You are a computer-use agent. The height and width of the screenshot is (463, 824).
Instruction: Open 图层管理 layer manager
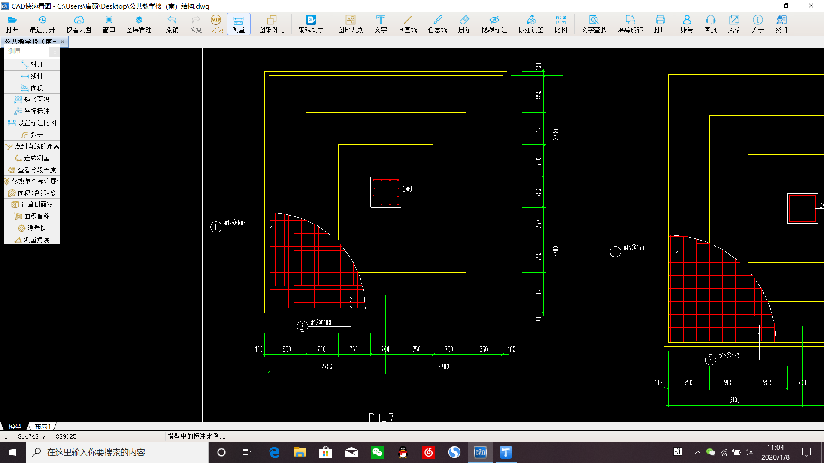(x=139, y=24)
